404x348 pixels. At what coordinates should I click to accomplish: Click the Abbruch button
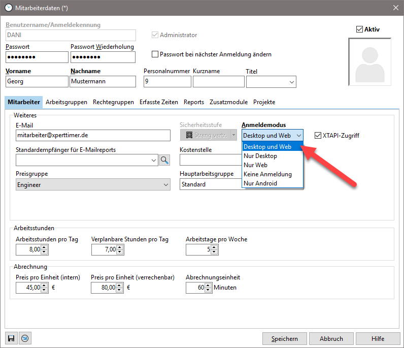pyautogui.click(x=331, y=338)
